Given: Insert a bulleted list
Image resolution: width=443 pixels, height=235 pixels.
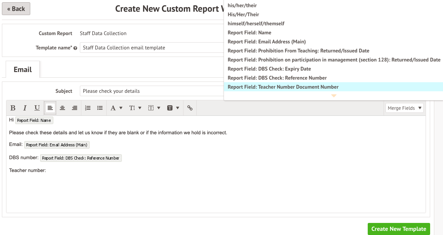Looking at the screenshot, I should (100, 108).
